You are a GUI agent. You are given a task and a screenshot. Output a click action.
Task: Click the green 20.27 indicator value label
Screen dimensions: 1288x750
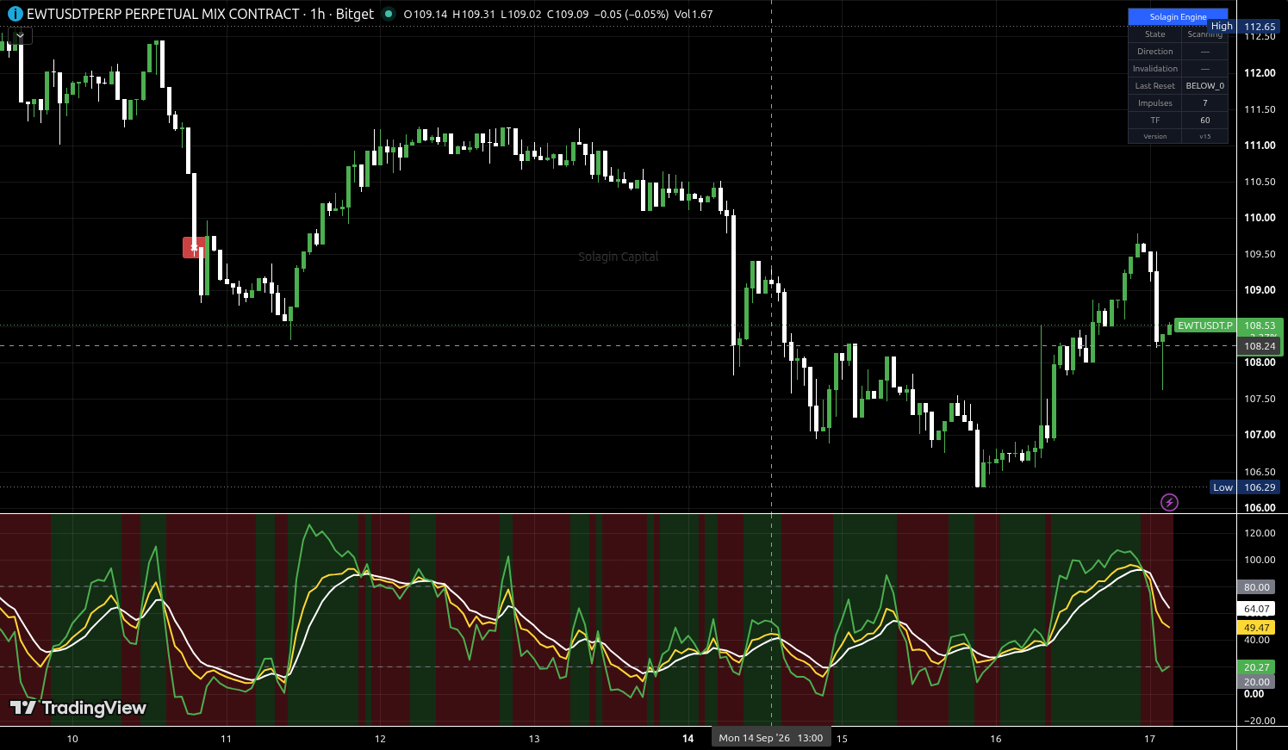(1257, 667)
